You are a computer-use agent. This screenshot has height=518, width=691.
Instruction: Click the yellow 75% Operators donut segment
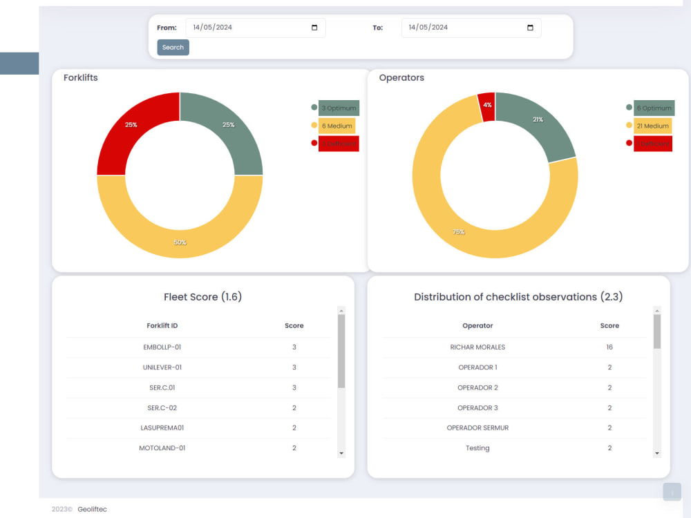click(x=458, y=231)
